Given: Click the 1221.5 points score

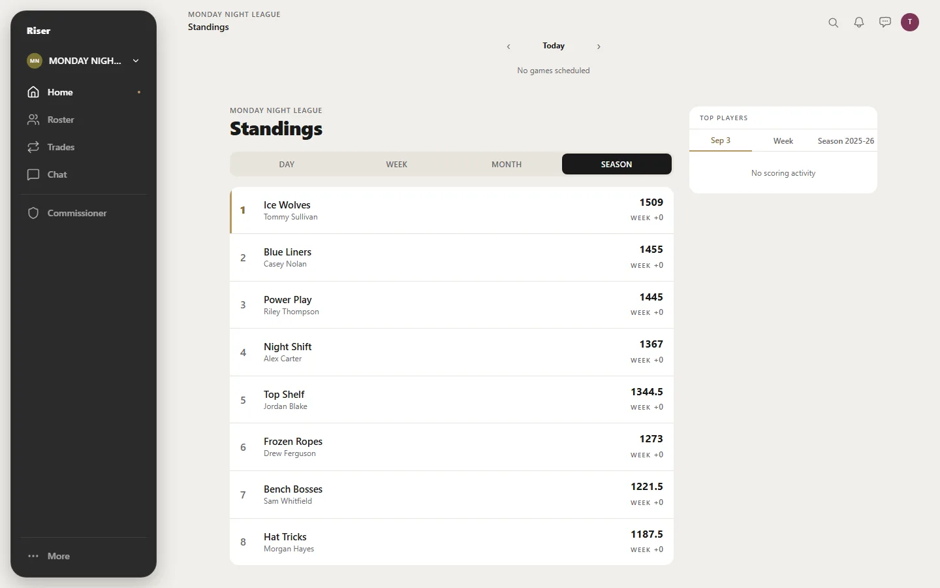Looking at the screenshot, I should 647,487.
